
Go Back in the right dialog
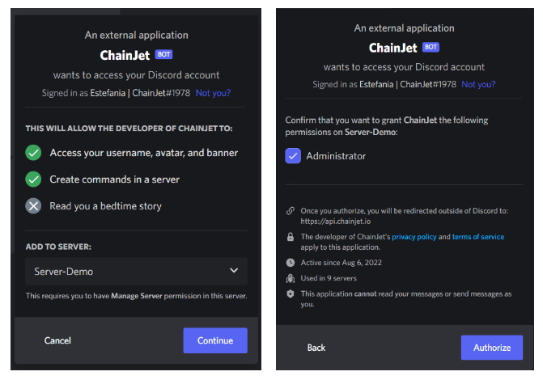click(316, 348)
